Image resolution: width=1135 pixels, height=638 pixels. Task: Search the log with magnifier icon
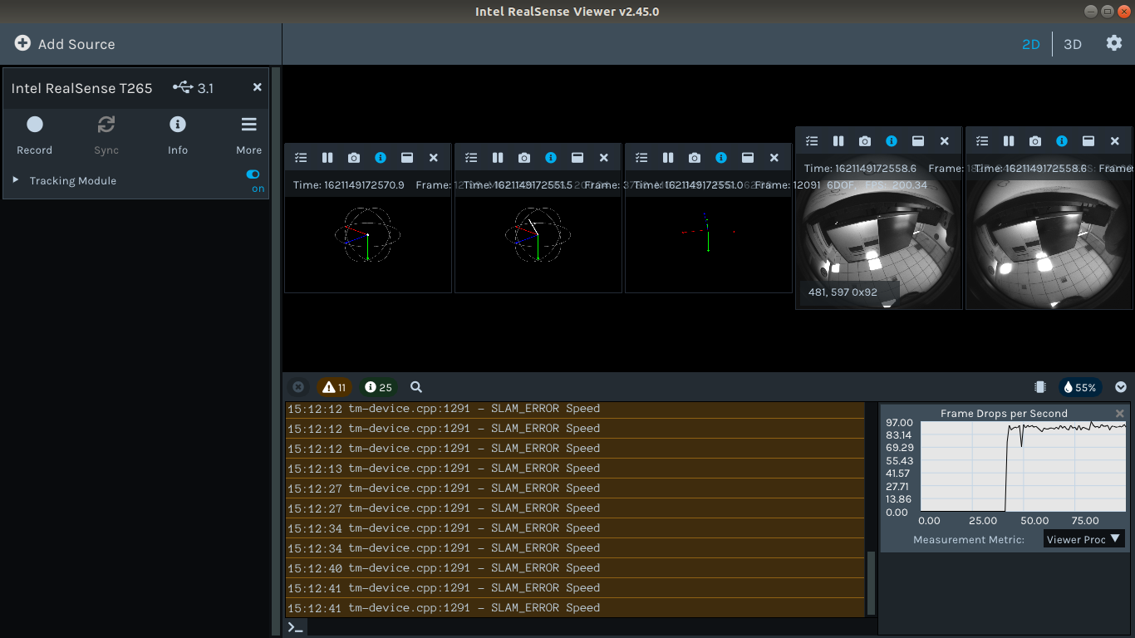click(x=416, y=387)
